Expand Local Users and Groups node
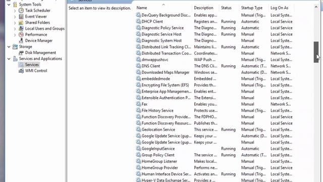This screenshot has height=182, width=323. tap(15, 29)
